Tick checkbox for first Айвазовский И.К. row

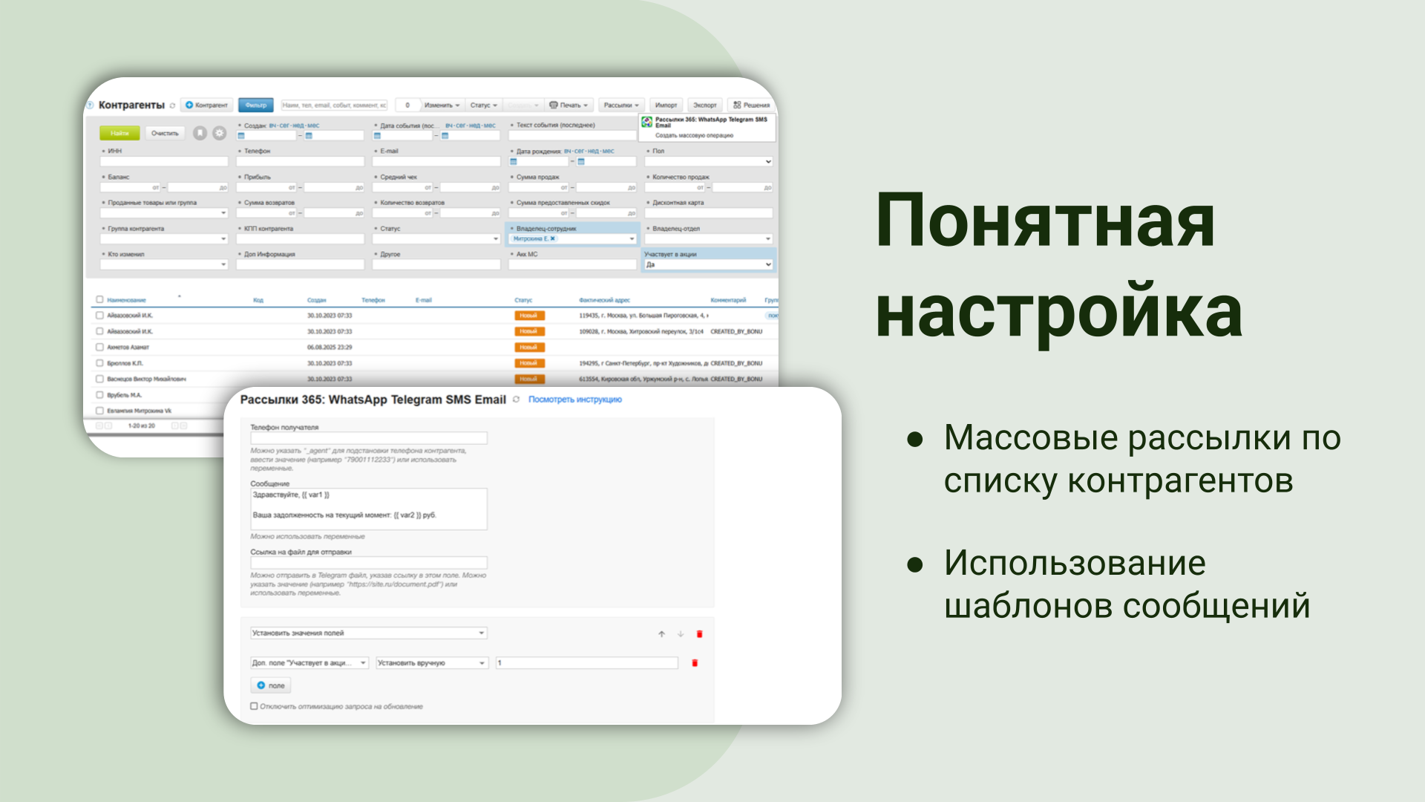point(99,316)
